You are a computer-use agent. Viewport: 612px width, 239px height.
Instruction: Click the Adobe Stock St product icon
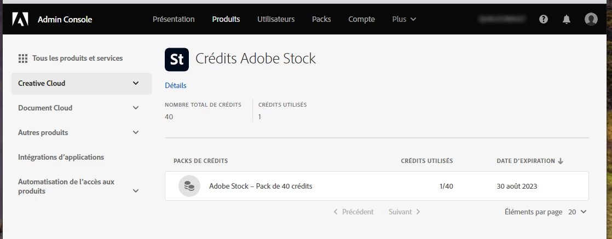click(177, 59)
